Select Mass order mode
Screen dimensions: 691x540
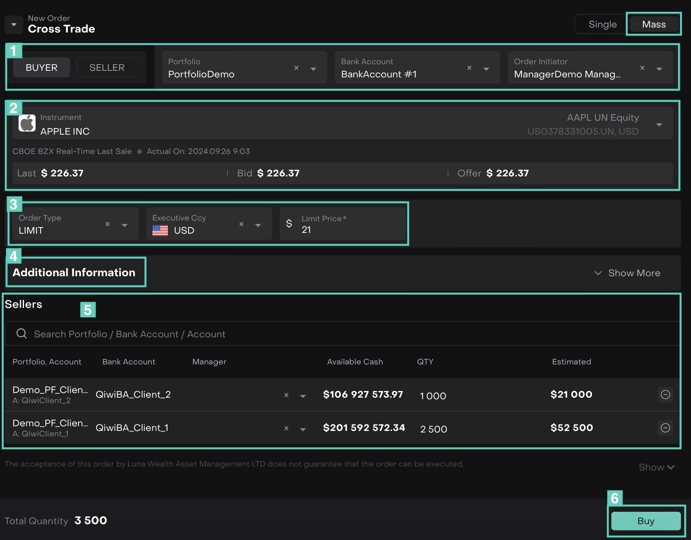pyautogui.click(x=653, y=24)
